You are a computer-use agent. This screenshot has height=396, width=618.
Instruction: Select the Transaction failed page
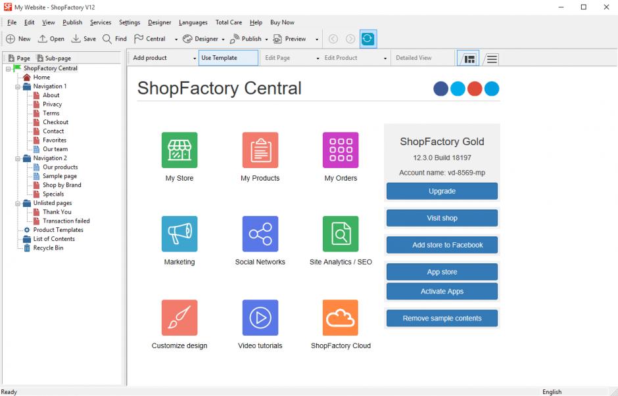pyautogui.click(x=66, y=221)
